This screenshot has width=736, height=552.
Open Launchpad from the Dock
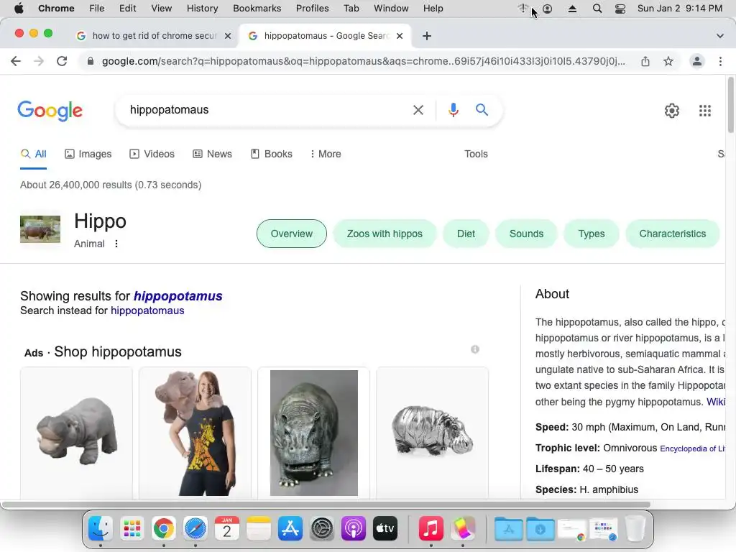[132, 528]
